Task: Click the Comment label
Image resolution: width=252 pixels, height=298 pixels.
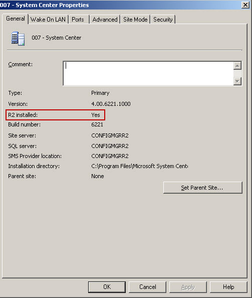Action: [x=21, y=64]
